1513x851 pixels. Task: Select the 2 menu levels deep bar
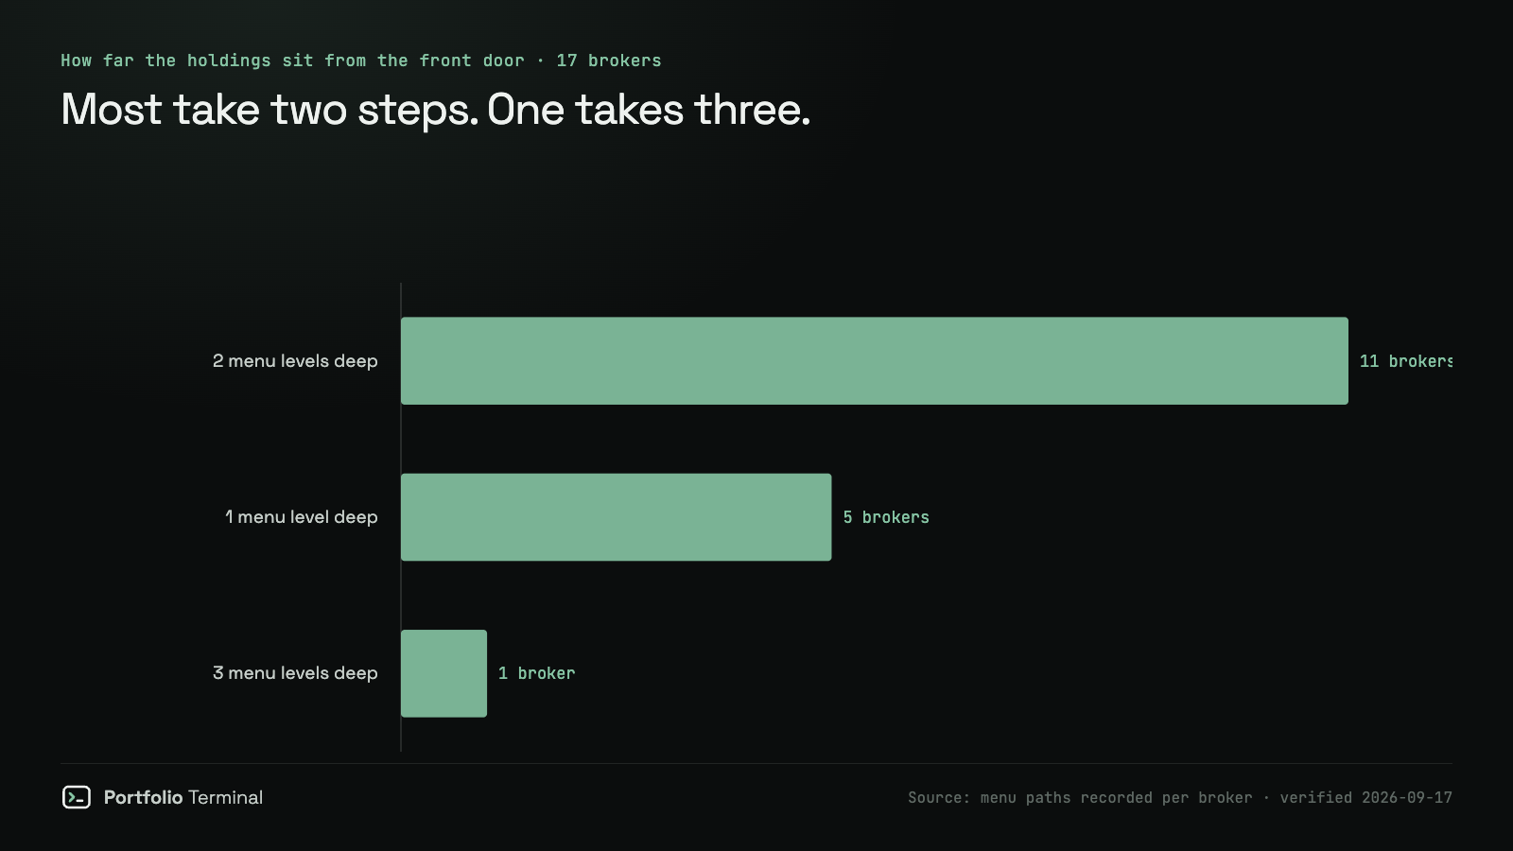pyautogui.click(x=875, y=361)
